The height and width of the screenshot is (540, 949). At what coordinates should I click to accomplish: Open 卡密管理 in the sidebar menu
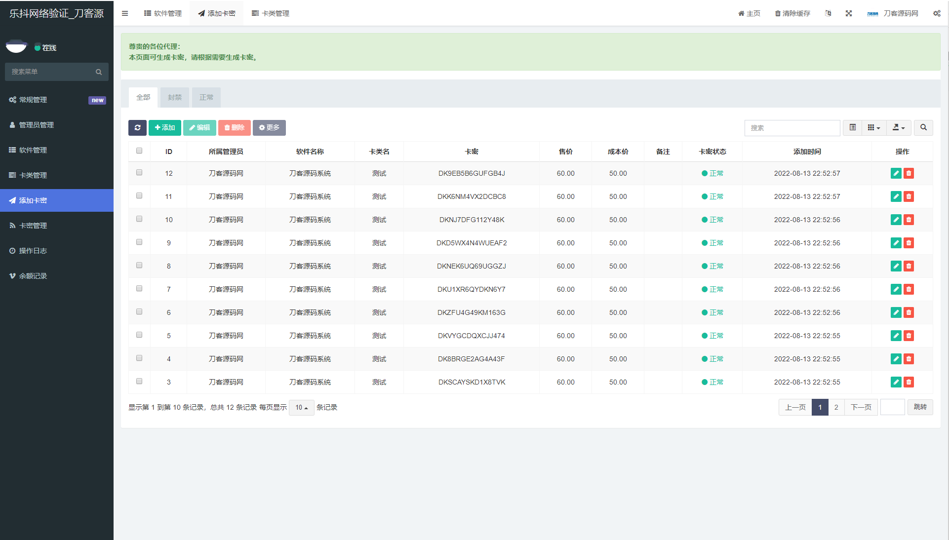[x=33, y=226]
